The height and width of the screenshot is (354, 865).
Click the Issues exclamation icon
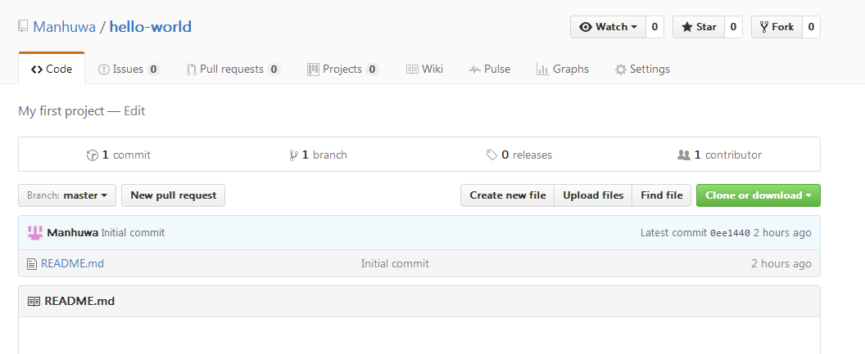[104, 69]
